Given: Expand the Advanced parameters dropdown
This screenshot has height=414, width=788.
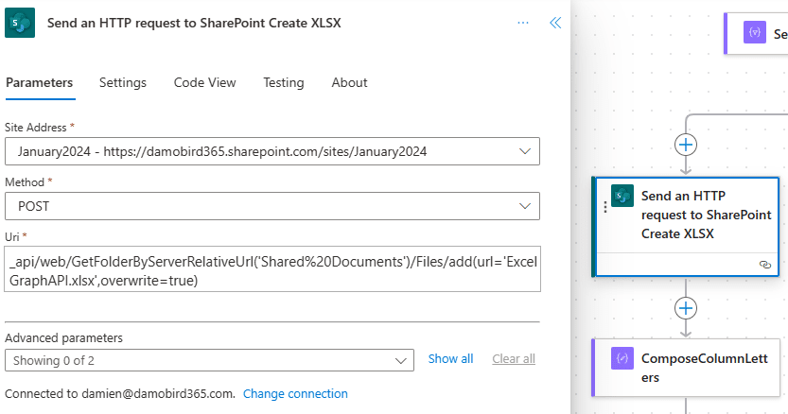Looking at the screenshot, I should point(399,359).
